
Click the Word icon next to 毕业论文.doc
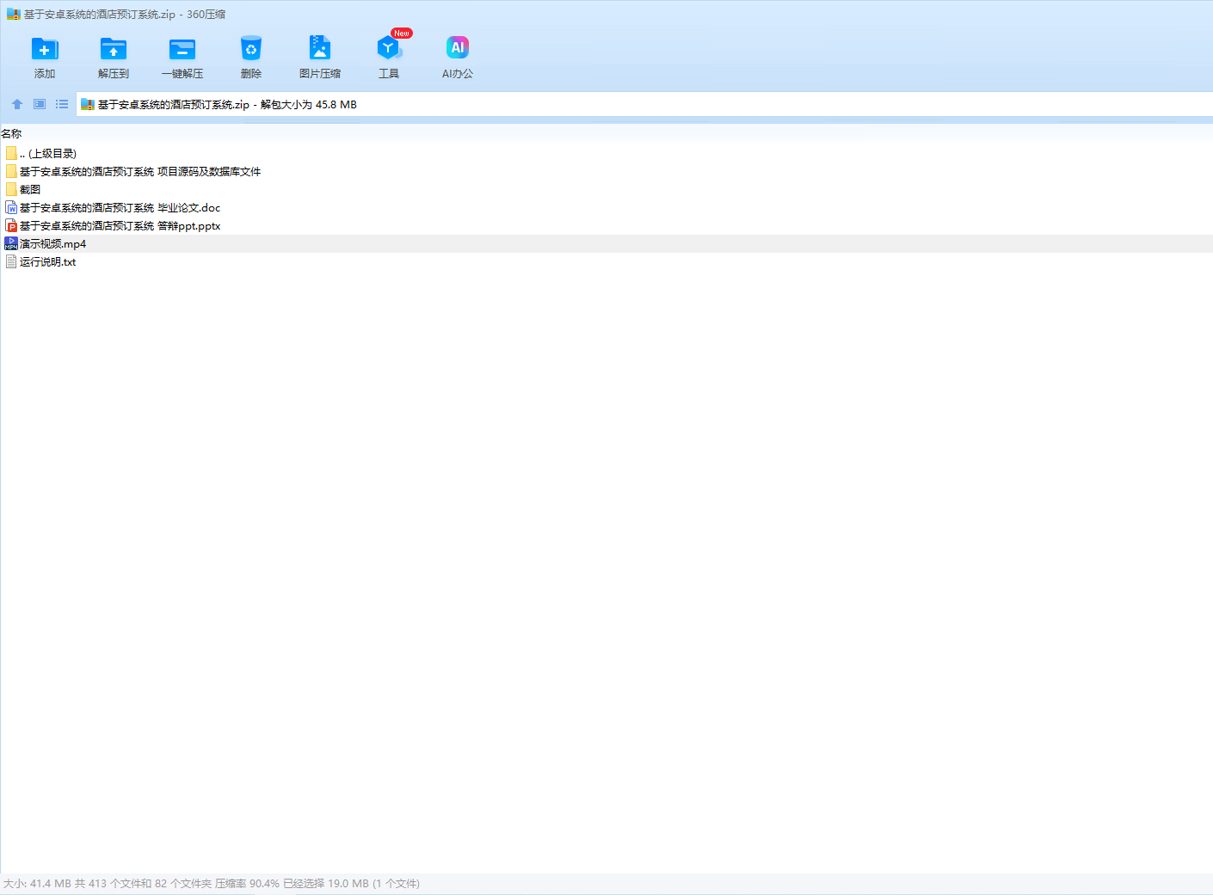pos(11,207)
